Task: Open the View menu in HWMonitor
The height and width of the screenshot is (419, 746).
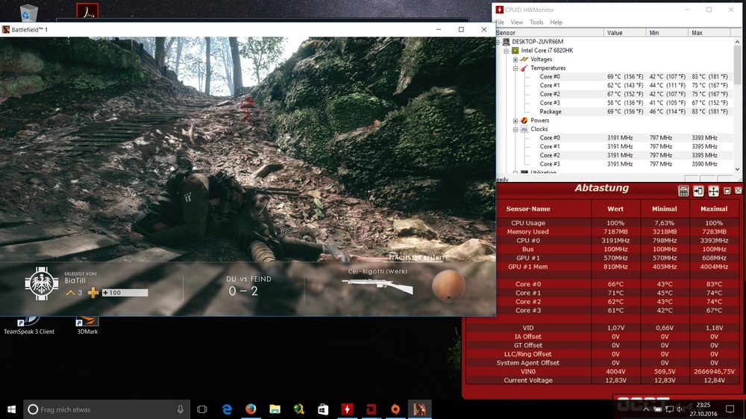Action: 517,22
